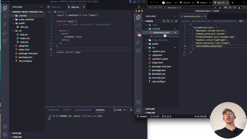Open Source Control in left VS Code window
247x139 pixels.
pyautogui.click(x=5, y=24)
